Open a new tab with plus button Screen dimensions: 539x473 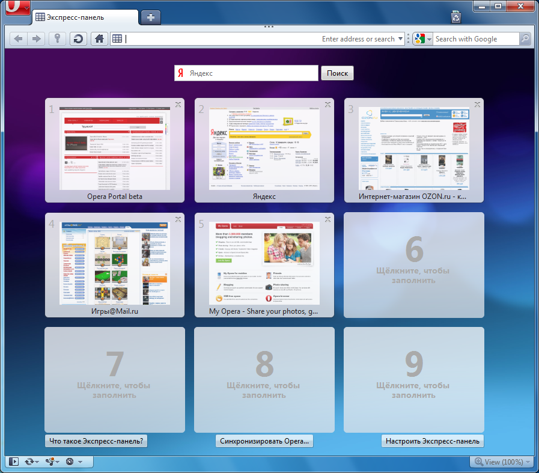[x=151, y=17]
